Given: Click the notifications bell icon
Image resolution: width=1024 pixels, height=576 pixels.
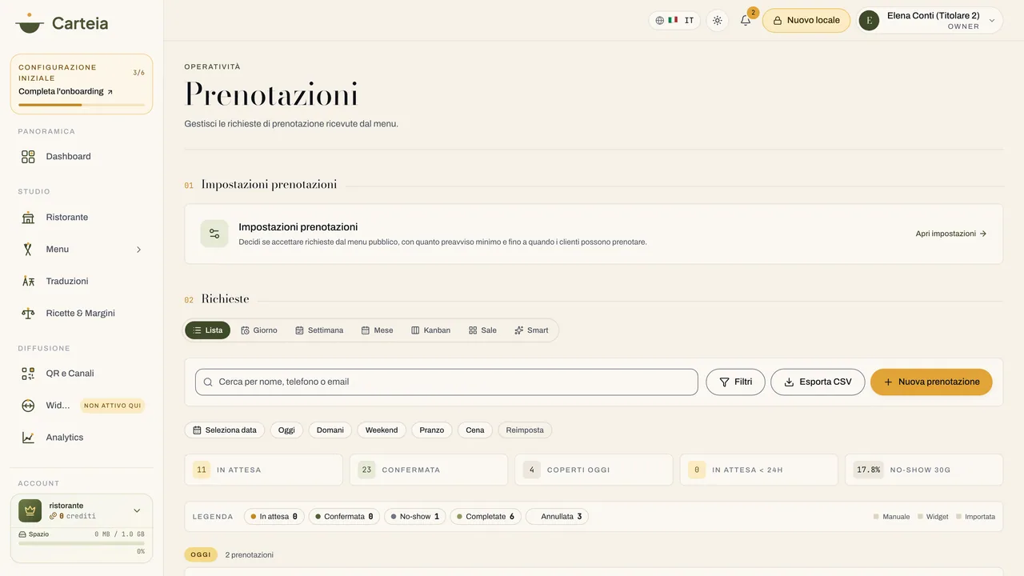Looking at the screenshot, I should 746,21.
